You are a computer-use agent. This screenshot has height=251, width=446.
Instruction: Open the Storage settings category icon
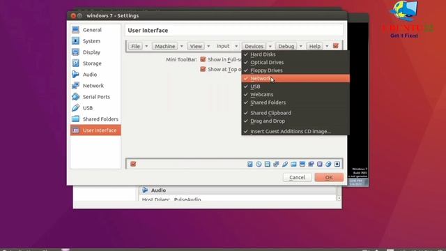pos(75,63)
